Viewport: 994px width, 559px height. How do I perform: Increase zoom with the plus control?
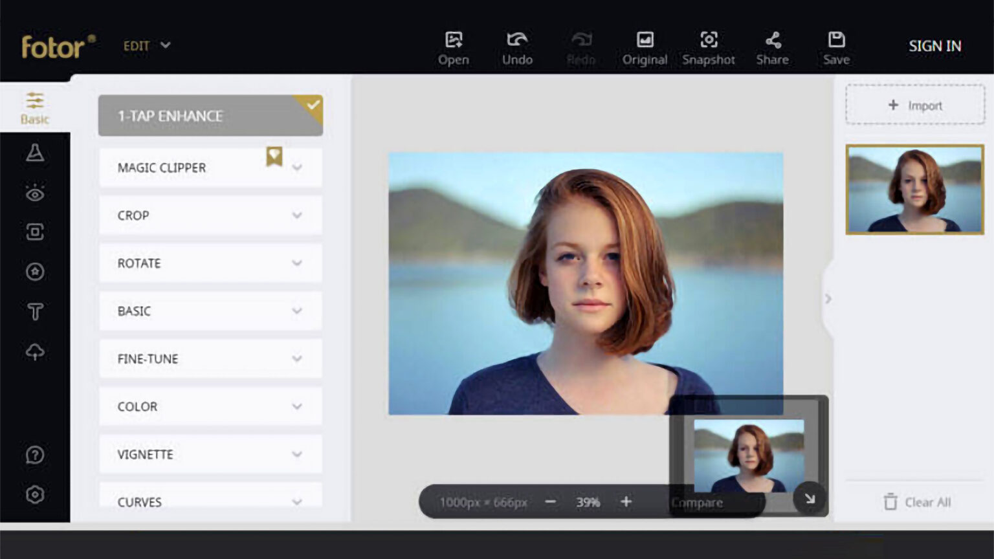click(x=626, y=501)
